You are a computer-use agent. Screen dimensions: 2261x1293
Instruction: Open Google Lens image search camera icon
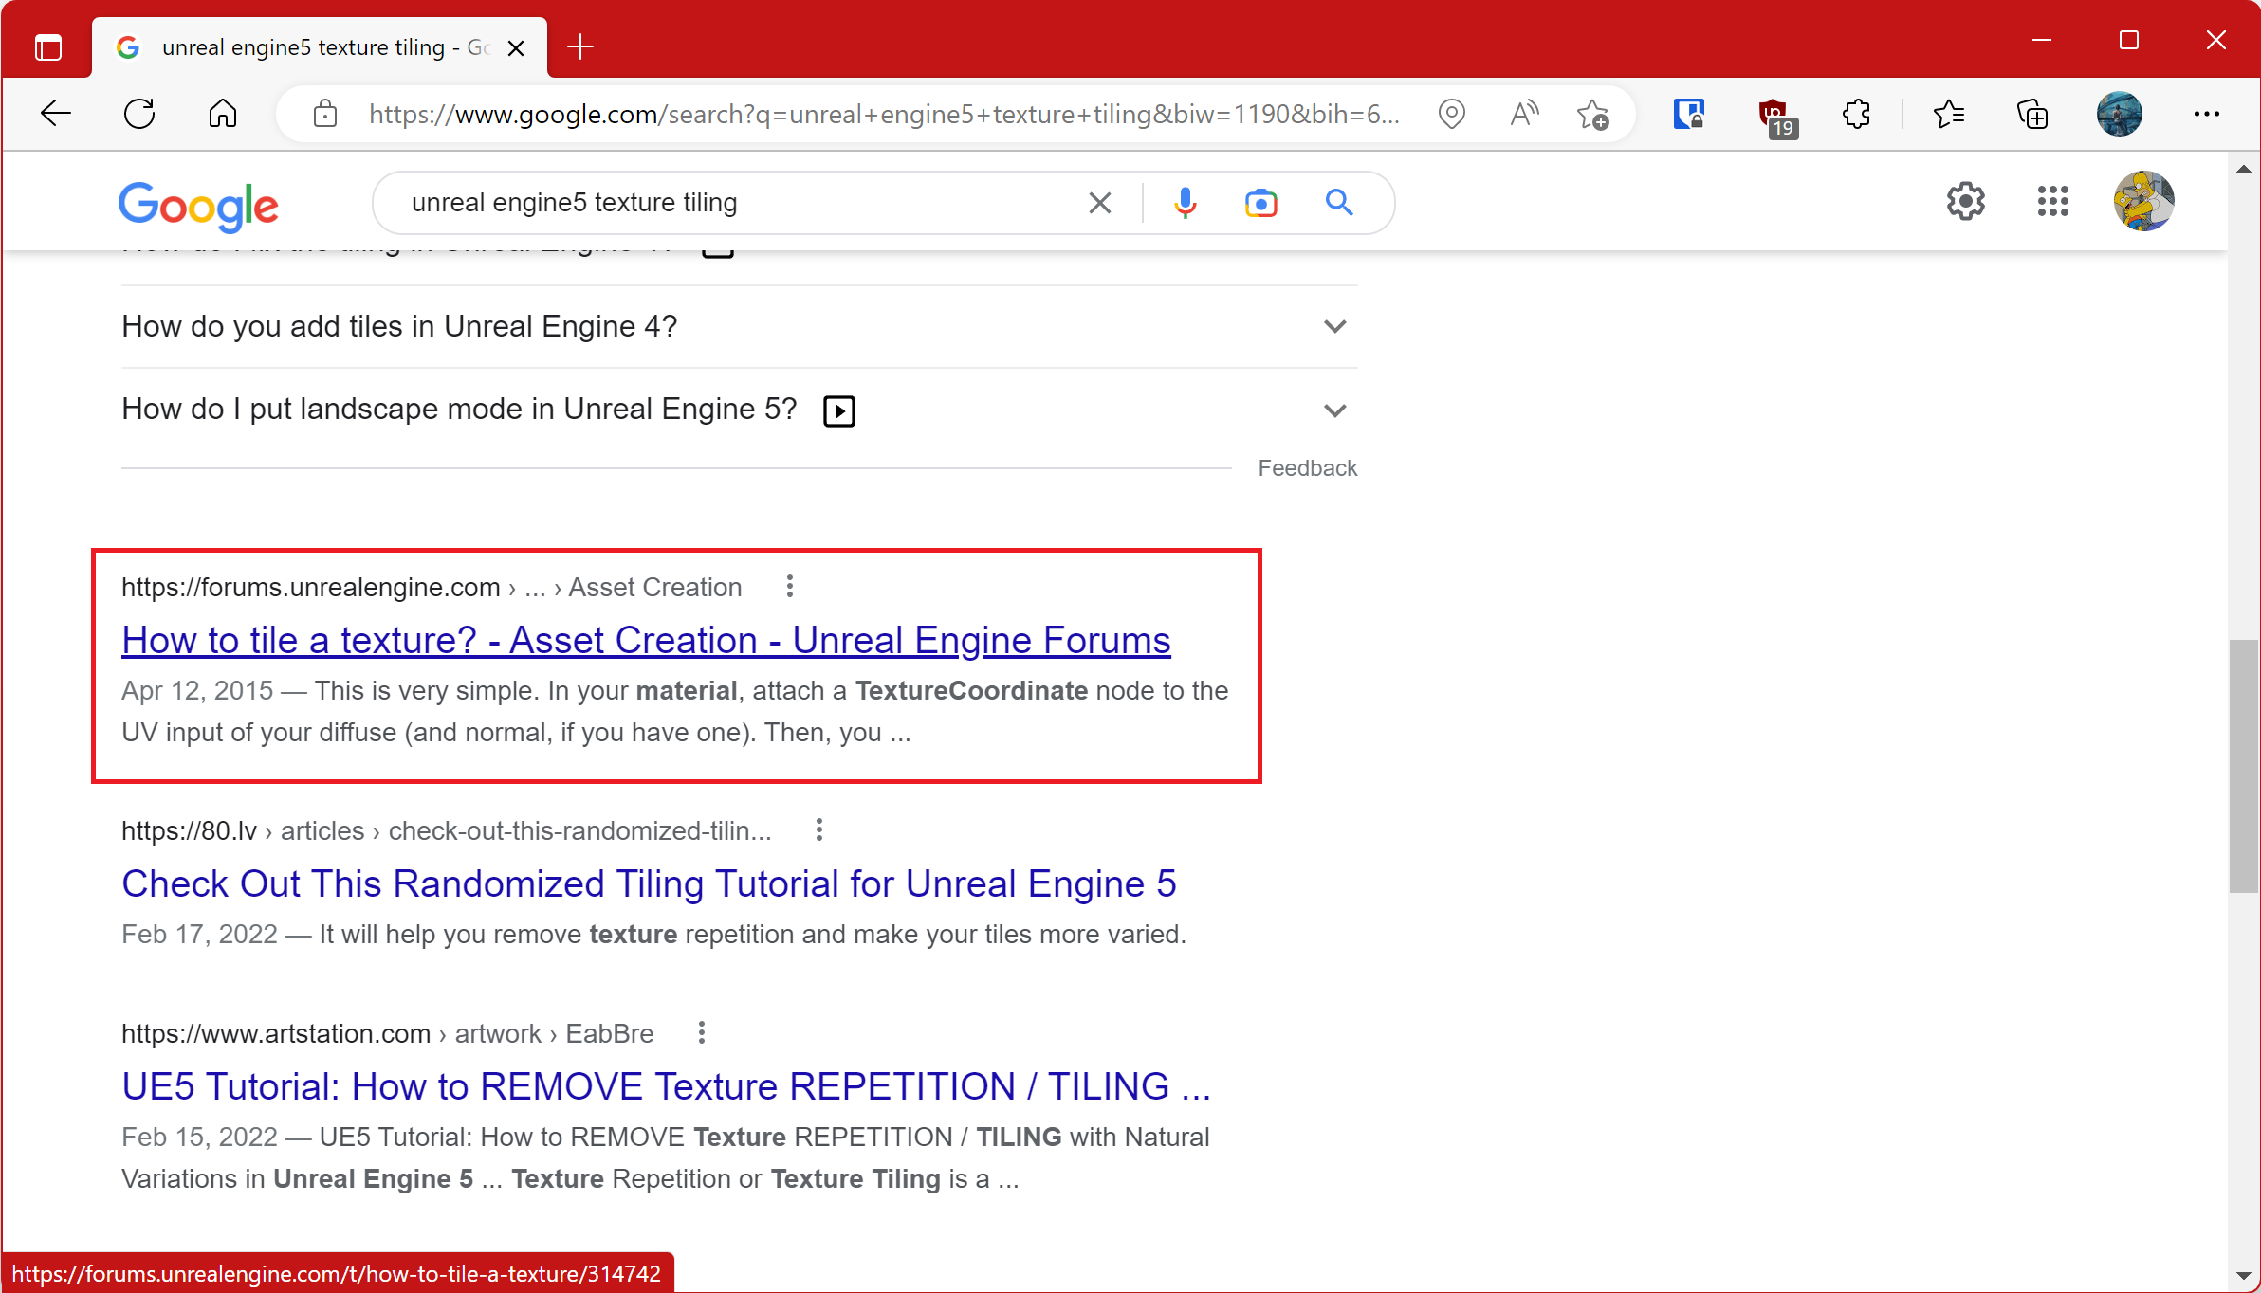1260,203
